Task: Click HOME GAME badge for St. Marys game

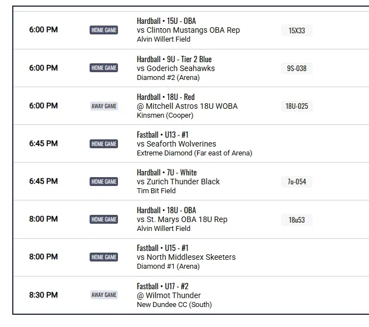Action: point(104,219)
